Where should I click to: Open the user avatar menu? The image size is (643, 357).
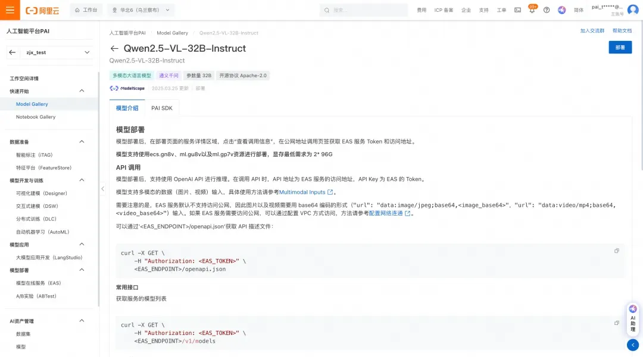[x=633, y=10]
